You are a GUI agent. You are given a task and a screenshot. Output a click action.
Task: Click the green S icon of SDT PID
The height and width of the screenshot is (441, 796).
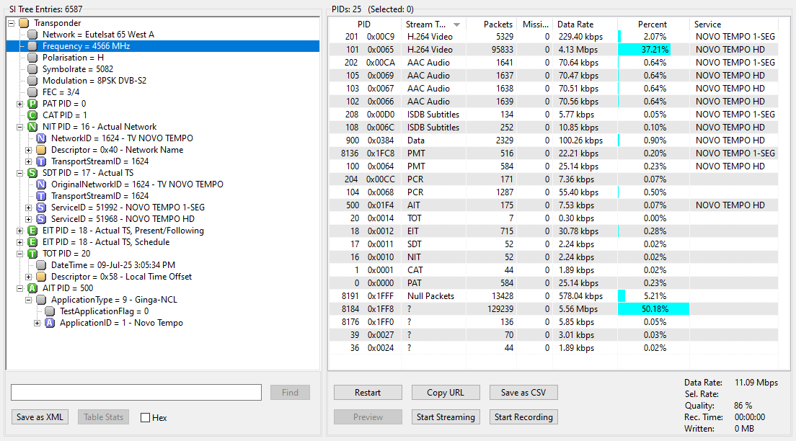32,173
